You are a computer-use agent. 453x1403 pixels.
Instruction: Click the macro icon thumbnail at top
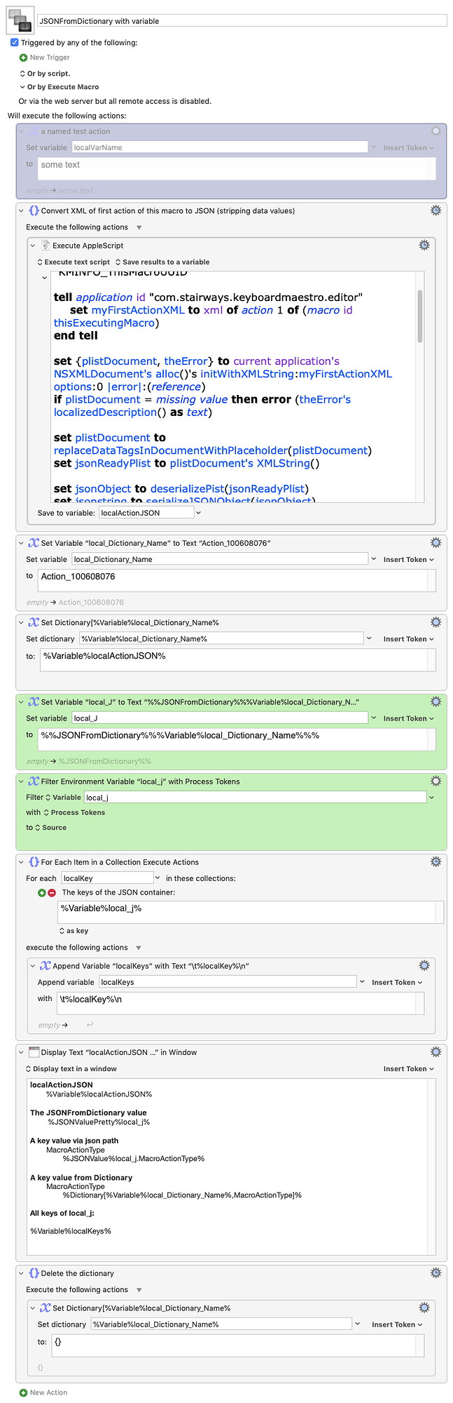click(x=20, y=21)
